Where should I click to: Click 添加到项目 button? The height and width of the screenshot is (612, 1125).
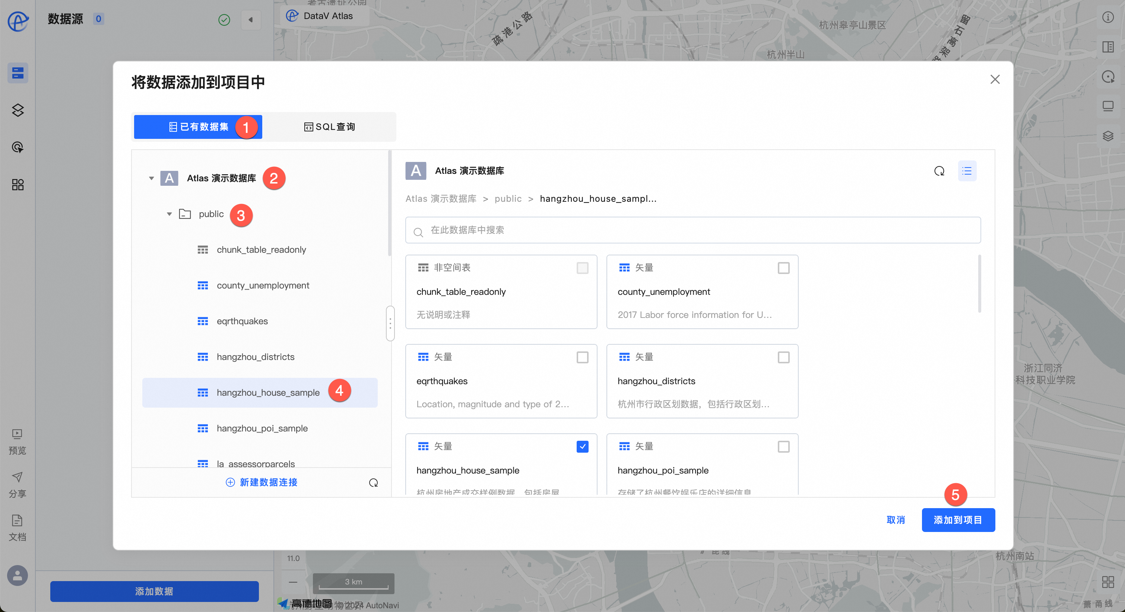point(958,520)
